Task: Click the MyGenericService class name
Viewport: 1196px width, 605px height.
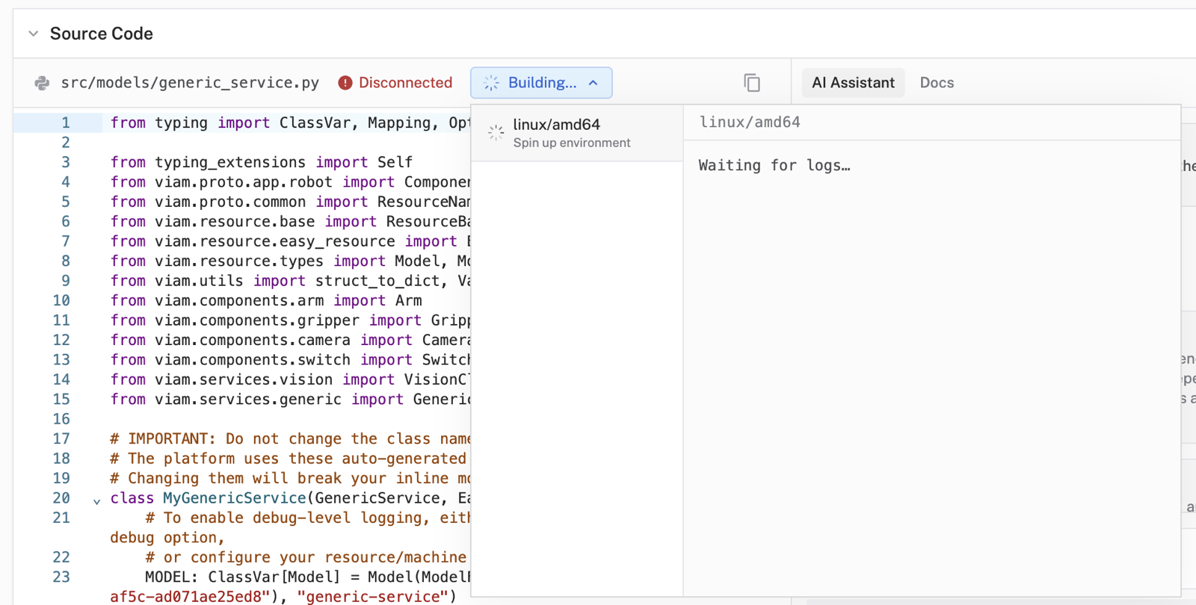Action: [235, 498]
